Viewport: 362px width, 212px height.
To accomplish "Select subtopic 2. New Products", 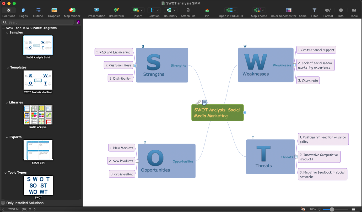I will (x=121, y=161).
